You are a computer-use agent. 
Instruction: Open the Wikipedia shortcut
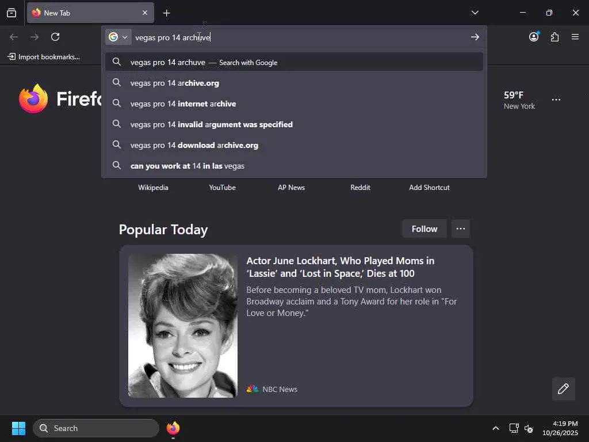pos(153,187)
